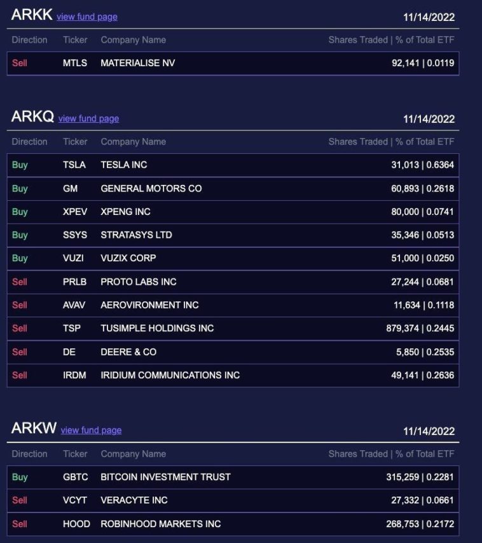Select the AVAV ticker symbol
Viewport: 482px width, 543px height.
pos(74,305)
